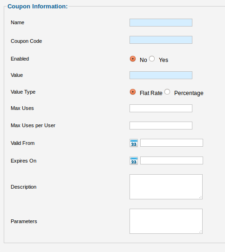Choose Percentage value type
Screen dimensions: 225x252
click(x=167, y=92)
